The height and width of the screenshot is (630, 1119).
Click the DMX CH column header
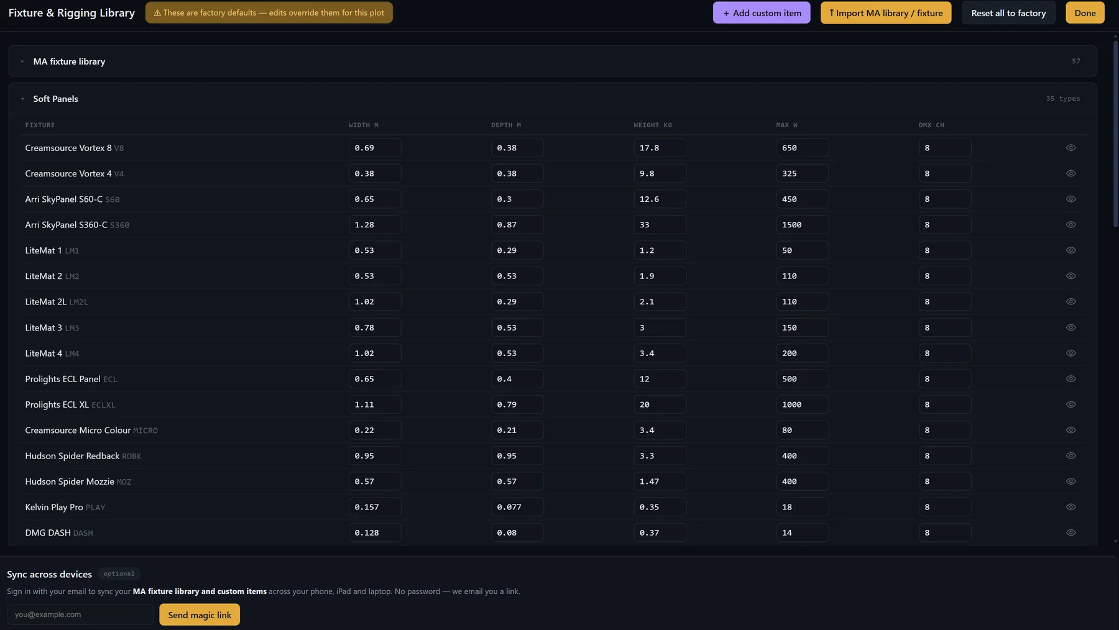click(931, 125)
